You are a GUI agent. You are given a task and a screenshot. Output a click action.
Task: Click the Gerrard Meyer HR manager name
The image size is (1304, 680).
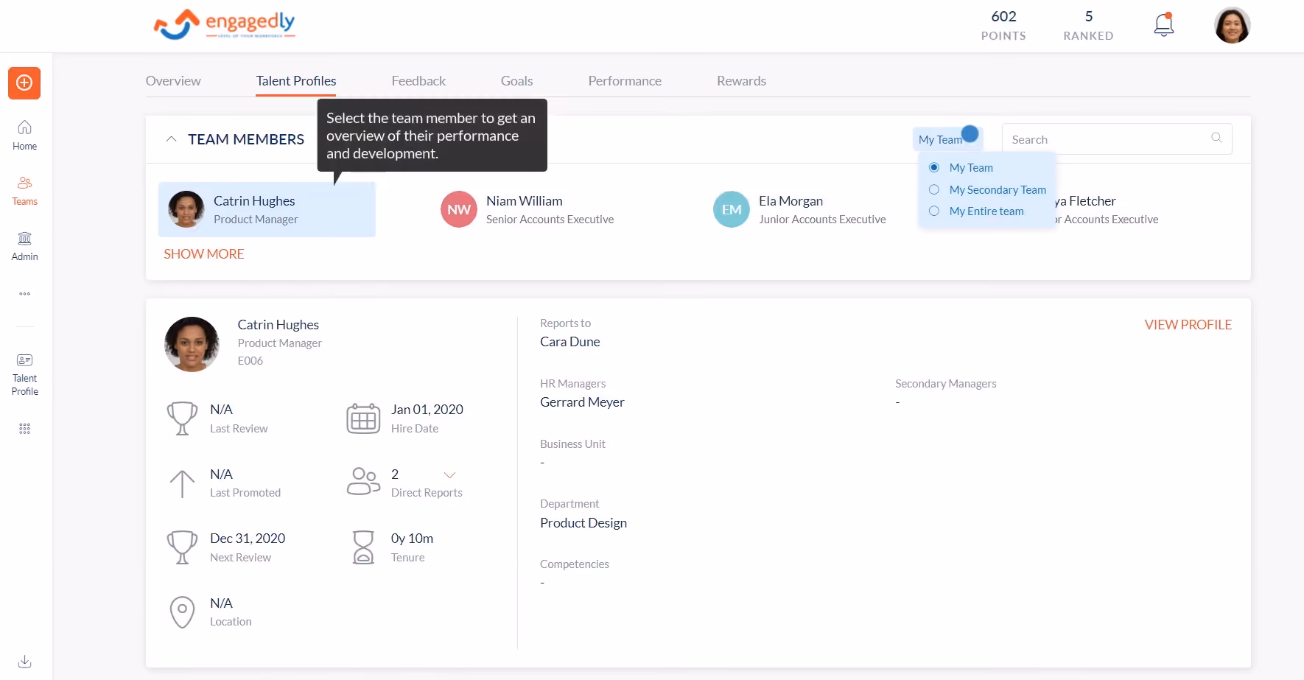[582, 402]
